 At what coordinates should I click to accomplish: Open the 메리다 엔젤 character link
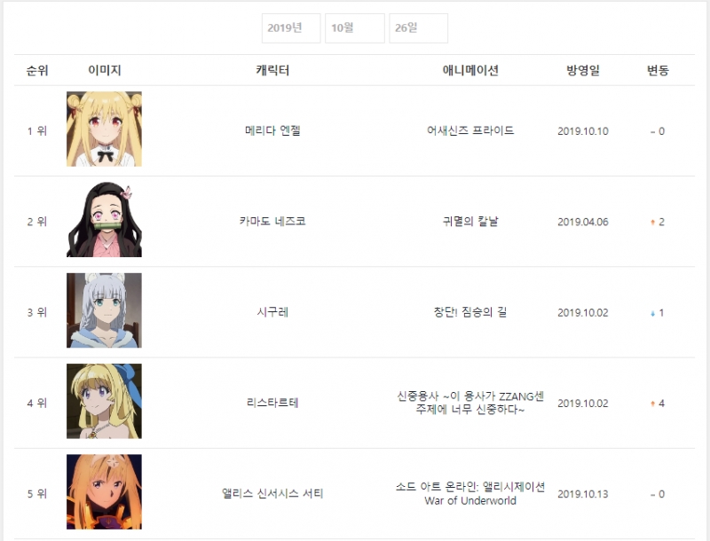272,130
